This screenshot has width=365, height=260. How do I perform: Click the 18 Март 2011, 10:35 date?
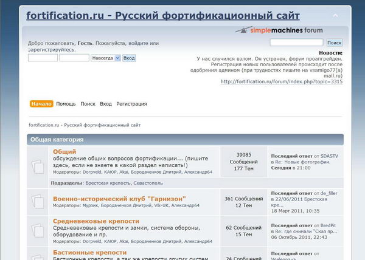click(x=296, y=211)
